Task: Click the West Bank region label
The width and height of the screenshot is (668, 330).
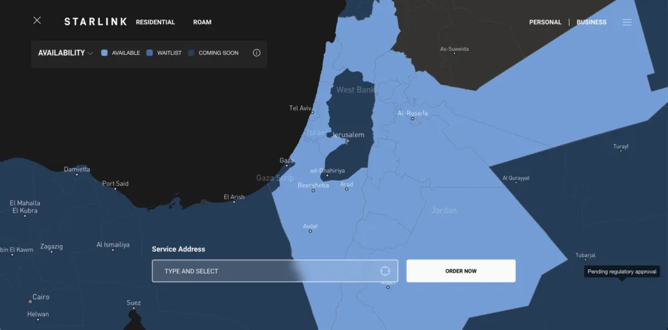Action: 356,90
